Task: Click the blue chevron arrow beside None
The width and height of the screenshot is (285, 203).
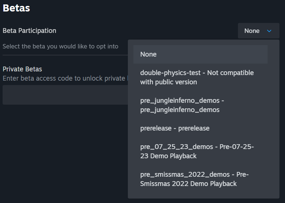Action: point(269,31)
